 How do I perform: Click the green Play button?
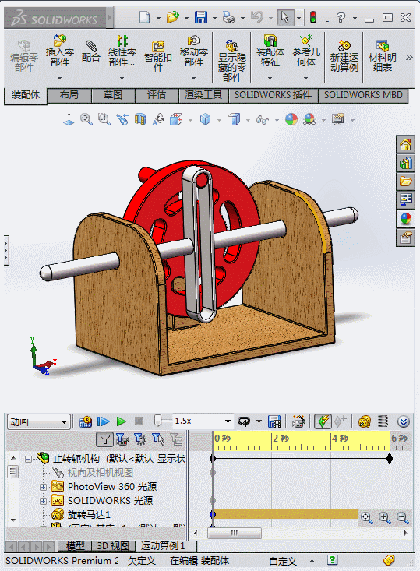click(x=122, y=421)
